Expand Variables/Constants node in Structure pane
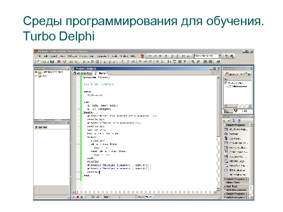Screen dimensions: 283x212 click(36, 72)
